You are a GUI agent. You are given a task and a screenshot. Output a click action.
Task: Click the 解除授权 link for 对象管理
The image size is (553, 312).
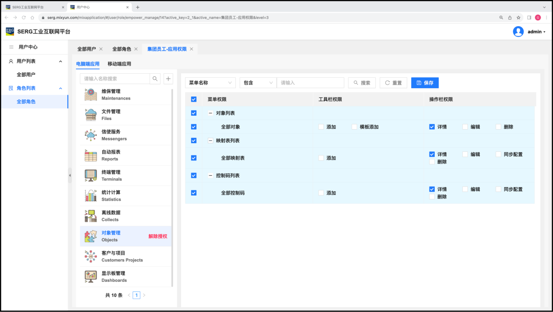tap(158, 237)
